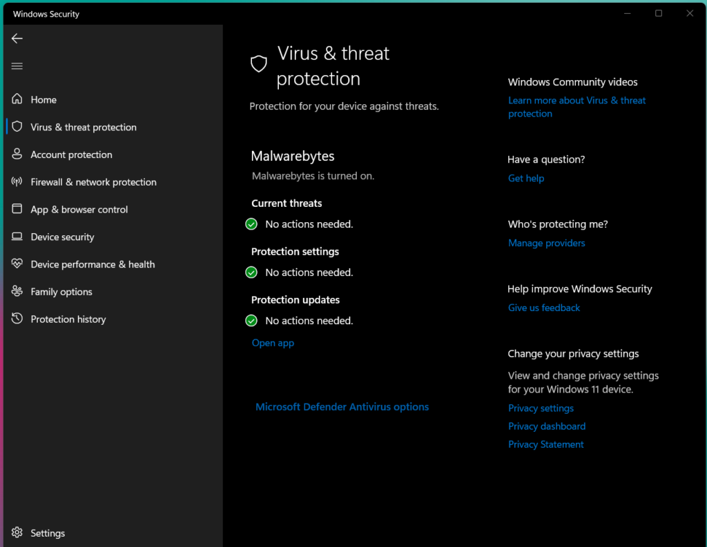Image resolution: width=707 pixels, height=547 pixels.
Task: Maximize the Windows Security window
Action: [658, 14]
